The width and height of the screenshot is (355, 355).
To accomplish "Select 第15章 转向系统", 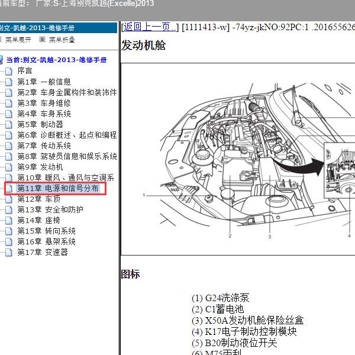I will tap(47, 231).
